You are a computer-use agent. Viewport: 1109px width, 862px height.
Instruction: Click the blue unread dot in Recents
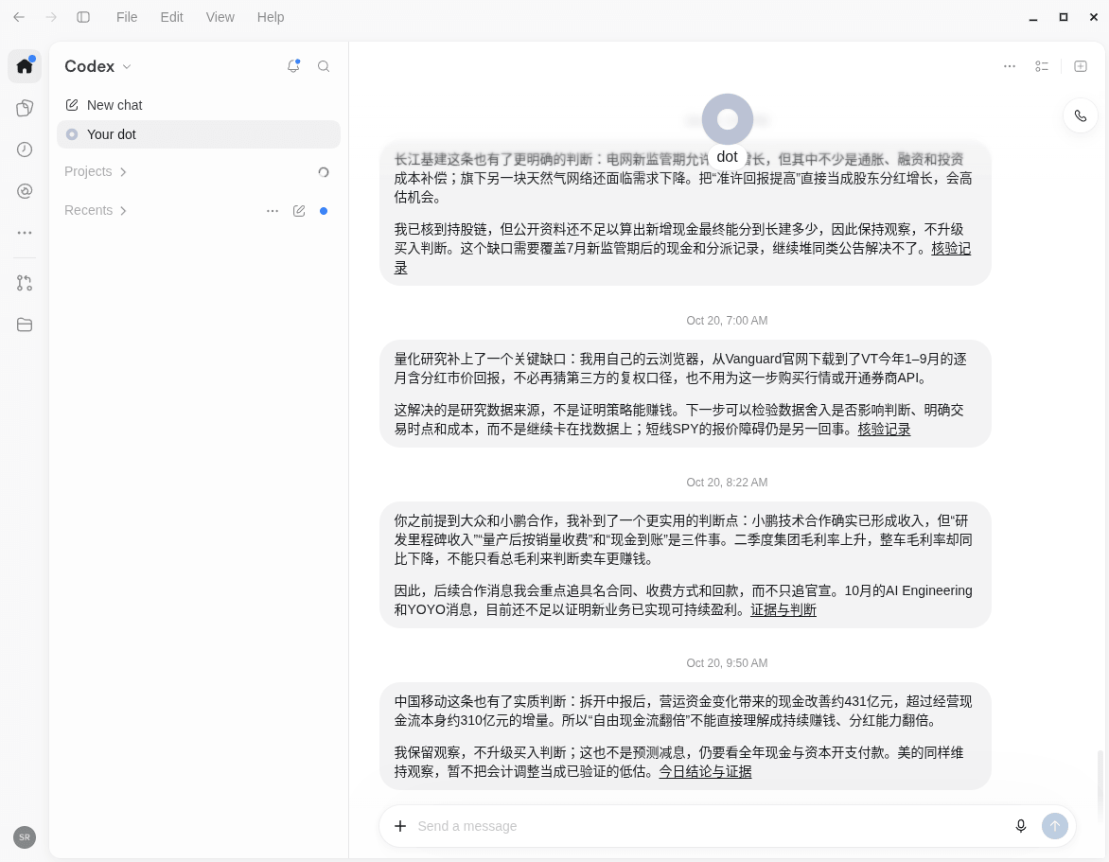tap(324, 211)
